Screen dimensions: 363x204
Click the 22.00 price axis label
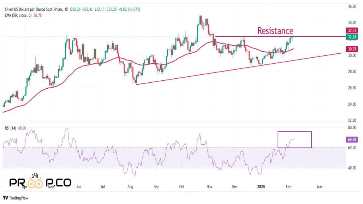pos(352,120)
